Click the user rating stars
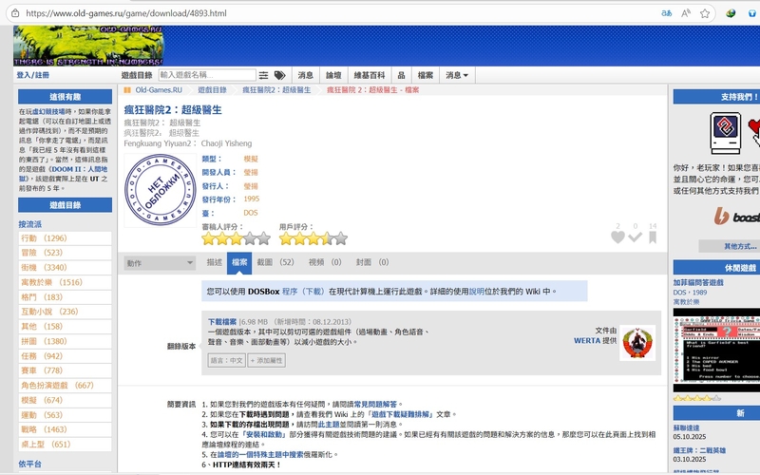760x475 pixels. pos(313,238)
